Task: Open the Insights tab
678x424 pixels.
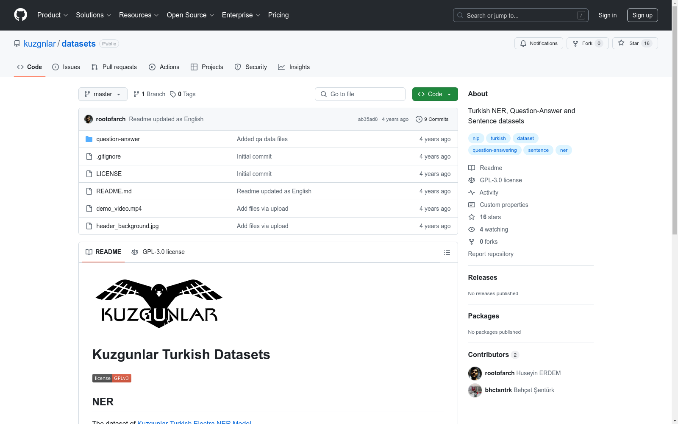Action: click(294, 67)
